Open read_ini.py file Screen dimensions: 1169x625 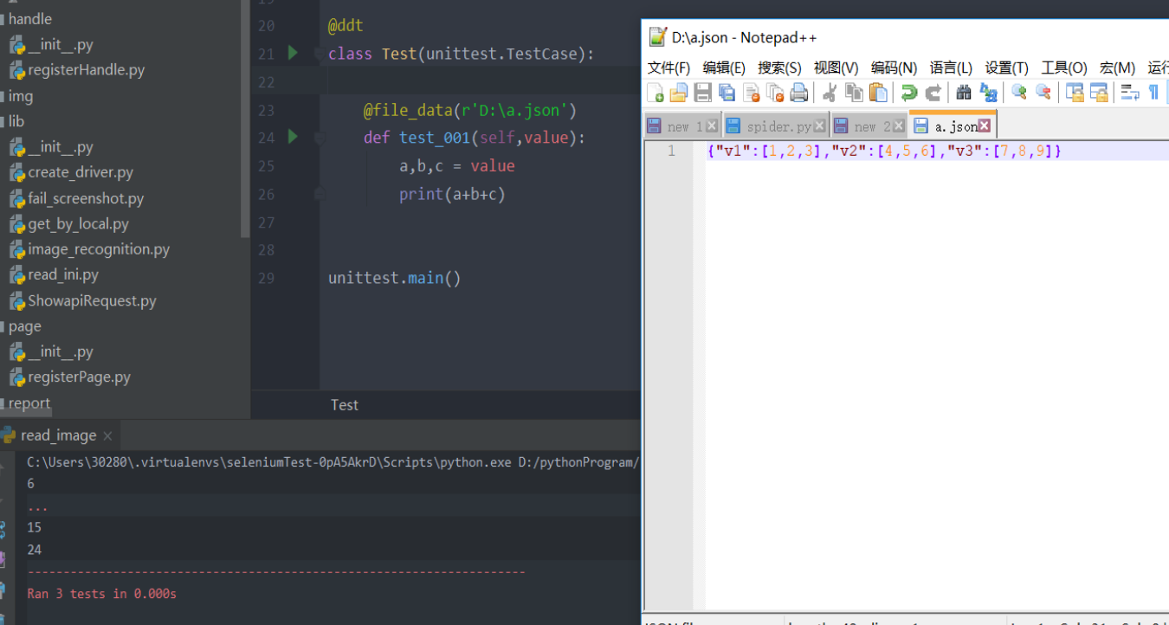[x=63, y=274]
